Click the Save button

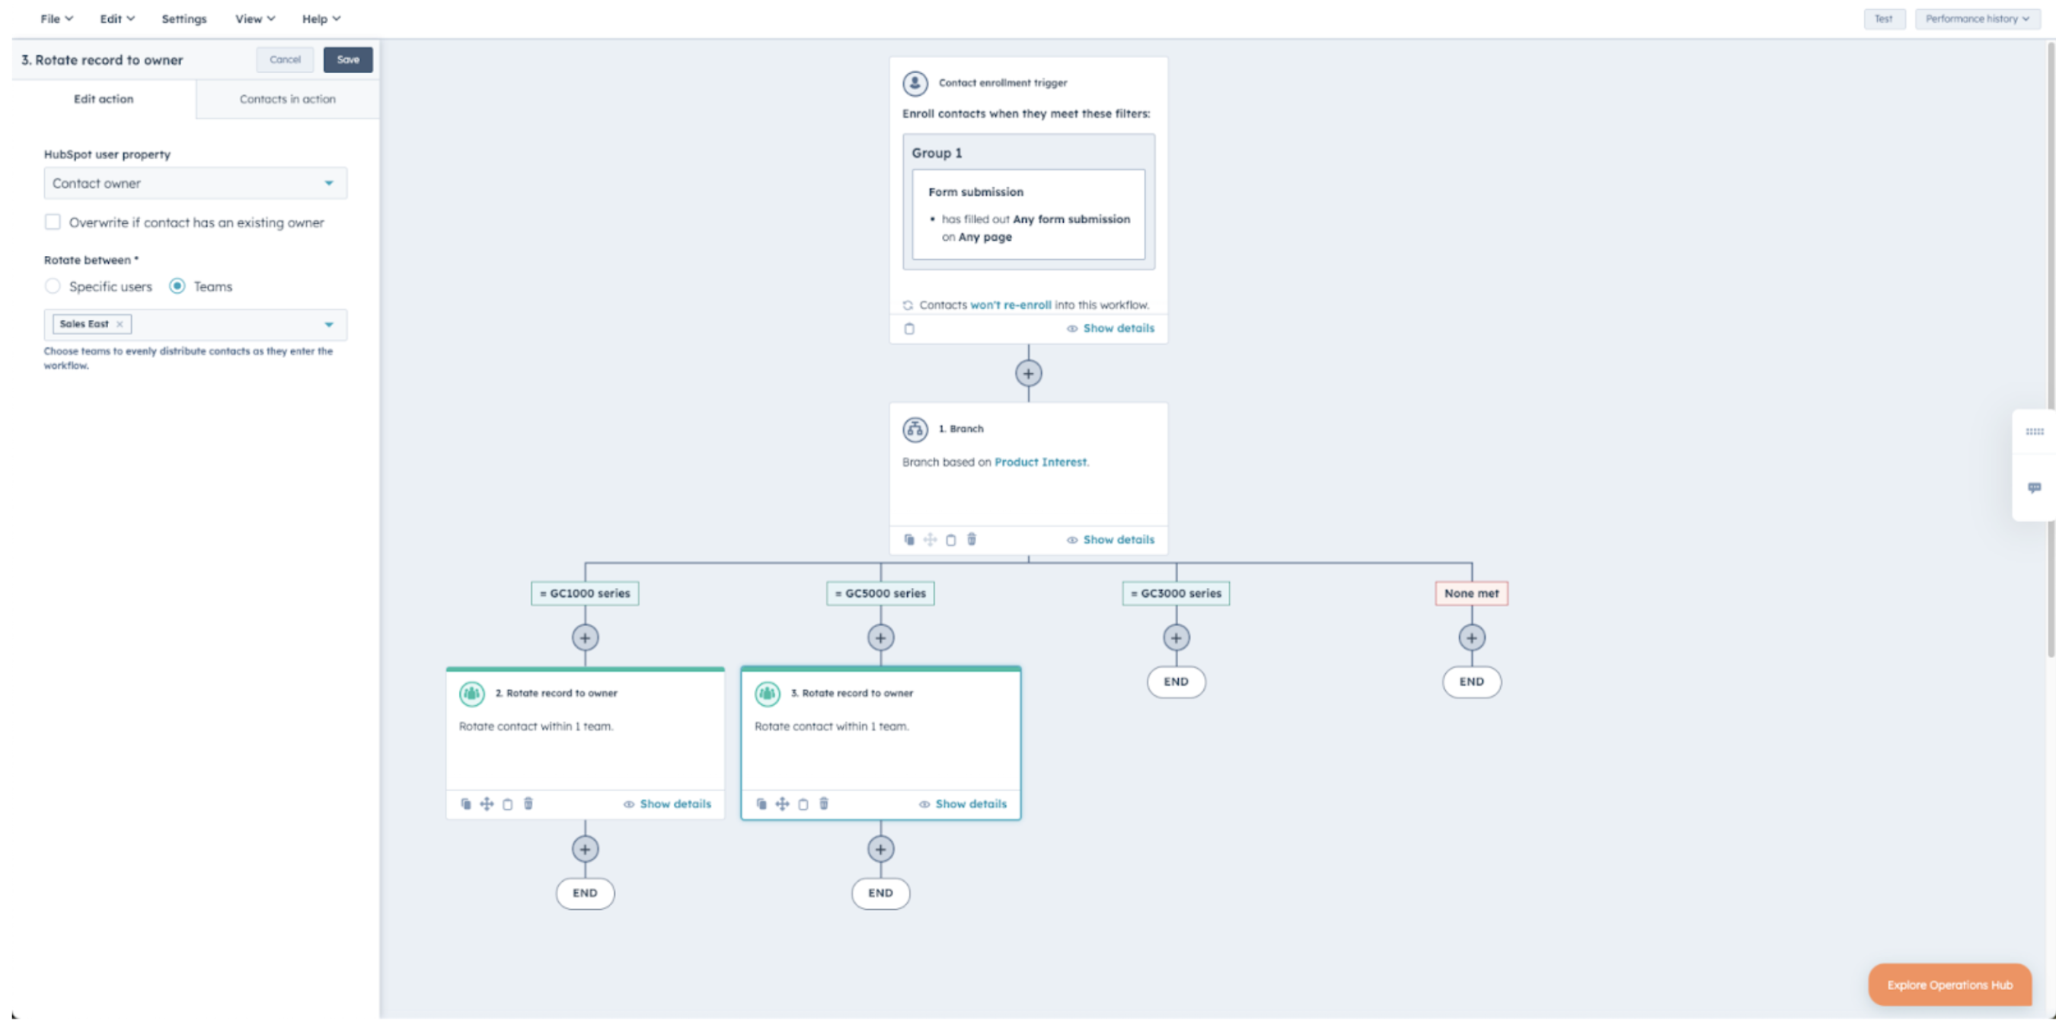point(348,60)
